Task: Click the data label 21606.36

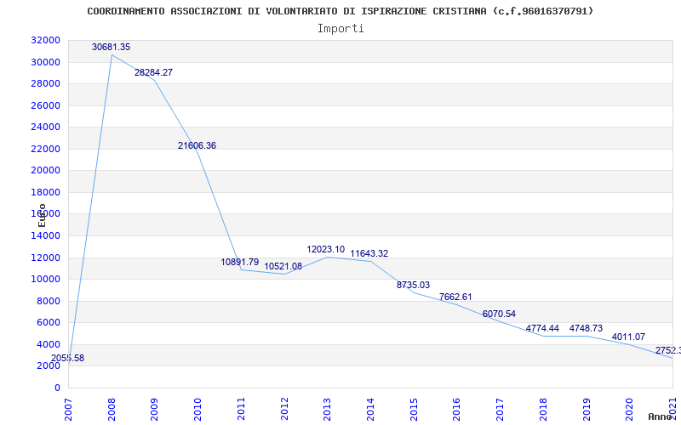Action: pyautogui.click(x=197, y=145)
